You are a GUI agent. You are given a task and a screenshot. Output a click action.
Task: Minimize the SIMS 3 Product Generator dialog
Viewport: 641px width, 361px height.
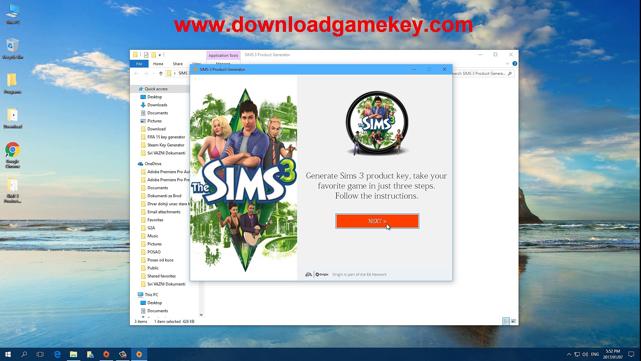pos(414,69)
